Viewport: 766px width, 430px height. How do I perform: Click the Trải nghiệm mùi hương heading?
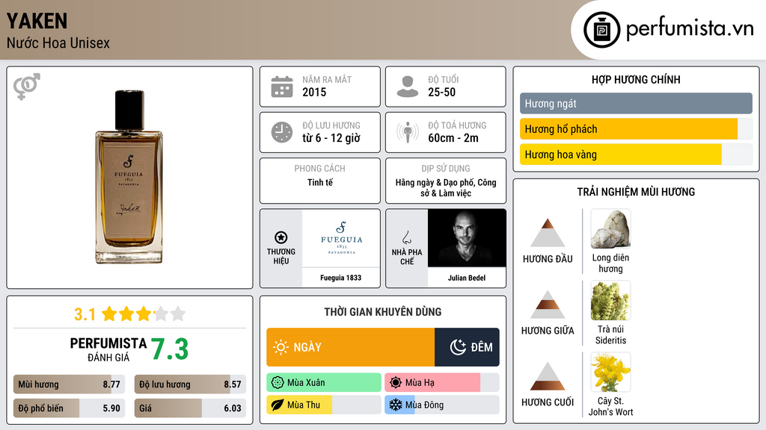[x=636, y=192]
